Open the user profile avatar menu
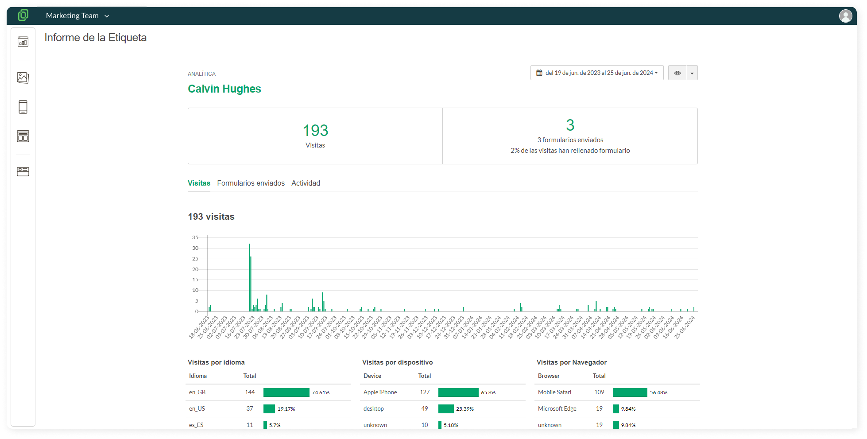Screen dimensions: 867x439 point(845,16)
